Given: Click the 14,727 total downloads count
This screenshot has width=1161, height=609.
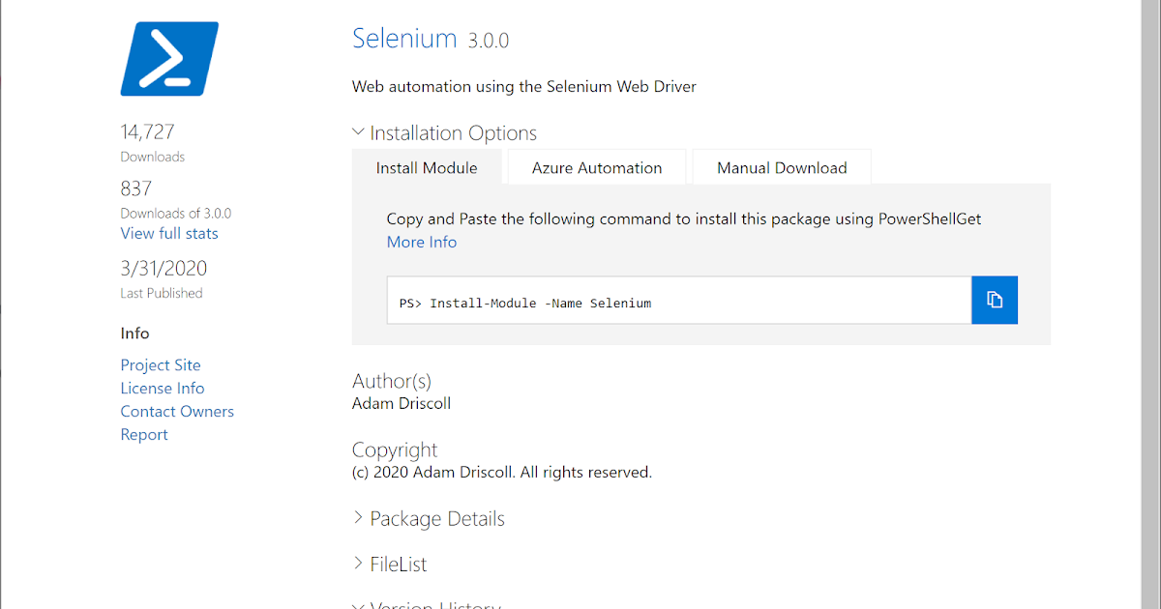Looking at the screenshot, I should coord(148,131).
